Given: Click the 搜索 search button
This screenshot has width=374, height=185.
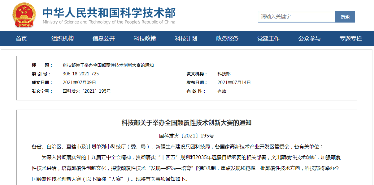Looking at the screenshot, I should tap(345, 17).
